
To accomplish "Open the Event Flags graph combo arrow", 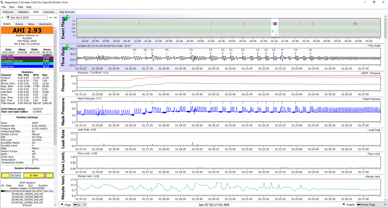I will click(x=385, y=205).
